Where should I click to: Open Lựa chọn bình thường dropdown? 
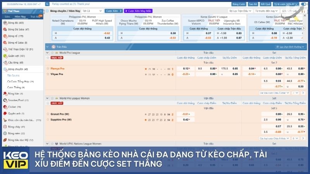(x=290, y=47)
